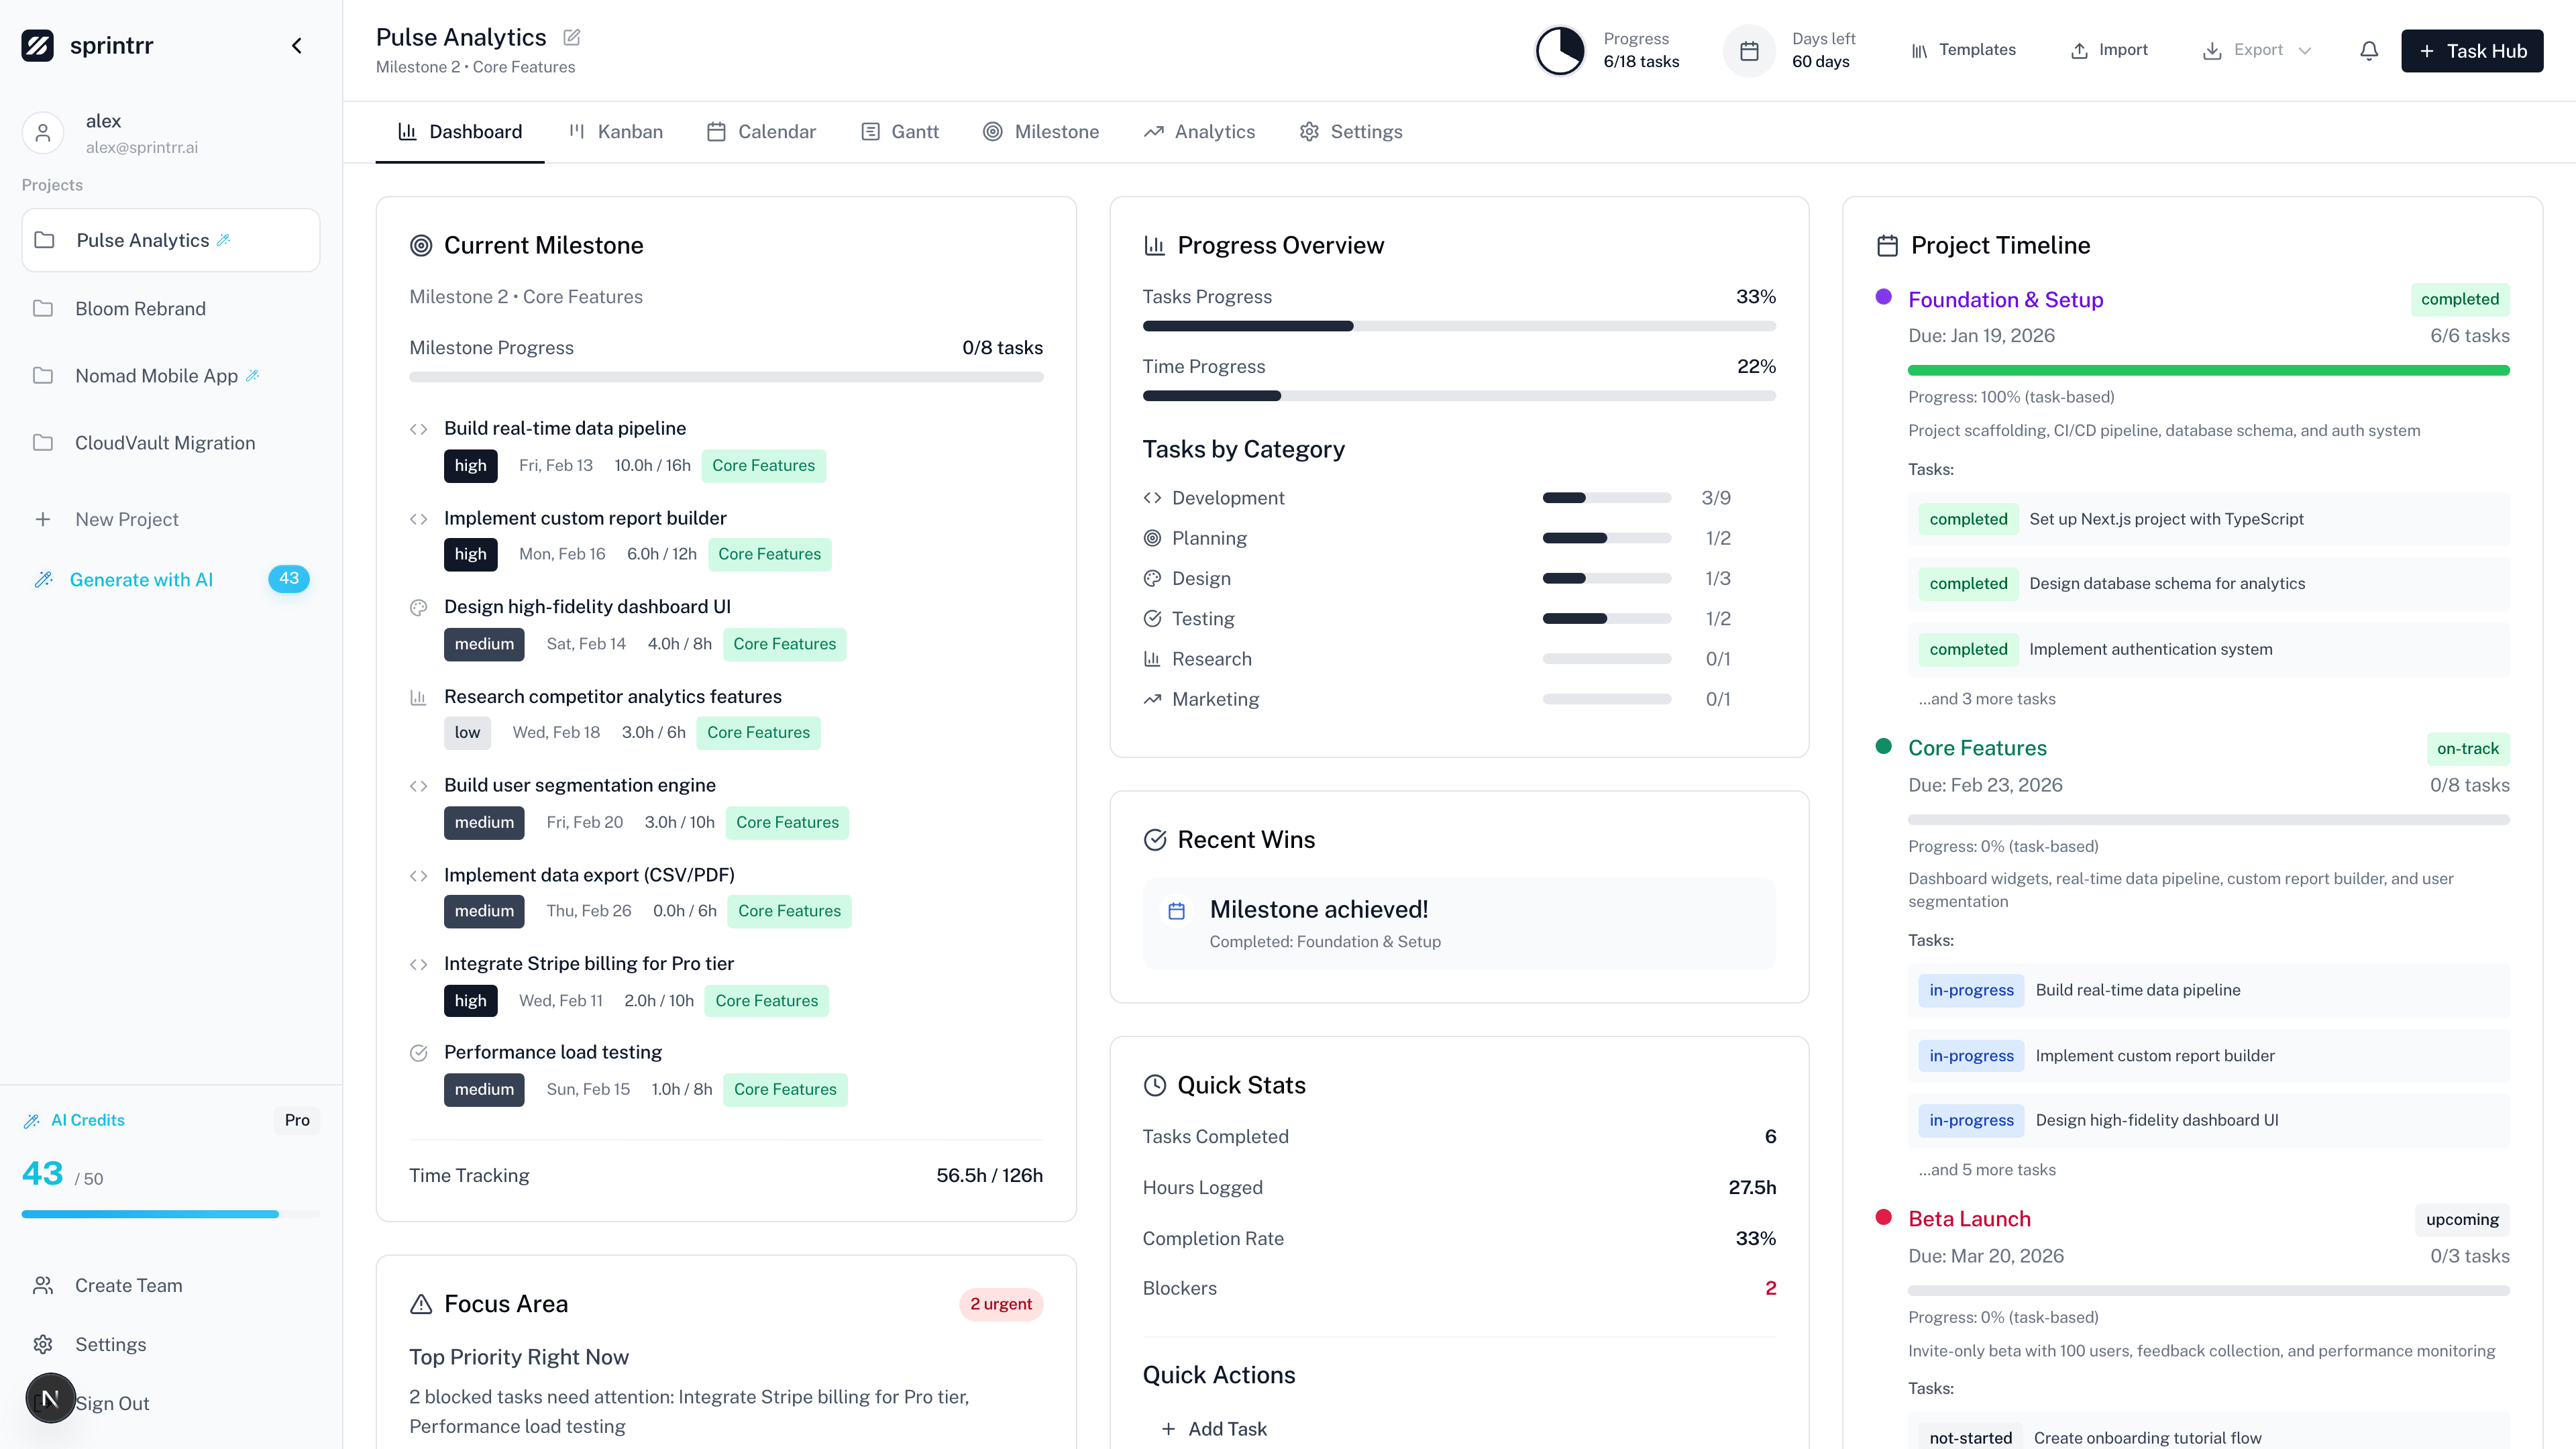The width and height of the screenshot is (2576, 1449).
Task: Open Templates from the top bar
Action: point(1962,49)
